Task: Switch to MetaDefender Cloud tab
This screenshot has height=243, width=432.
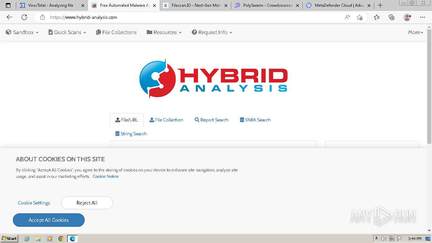Action: click(x=338, y=5)
